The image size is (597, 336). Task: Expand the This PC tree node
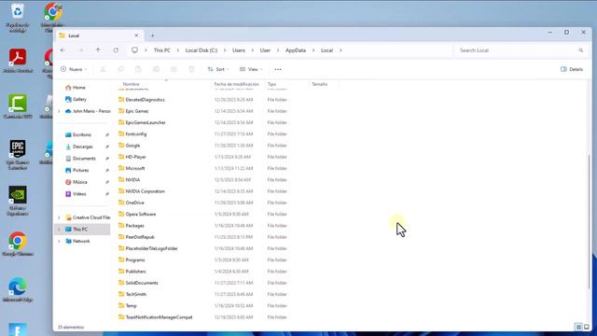click(59, 230)
